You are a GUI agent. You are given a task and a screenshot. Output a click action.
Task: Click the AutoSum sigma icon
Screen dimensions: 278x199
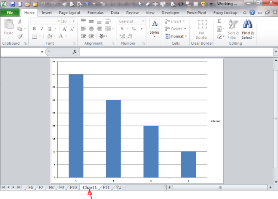tap(219, 21)
